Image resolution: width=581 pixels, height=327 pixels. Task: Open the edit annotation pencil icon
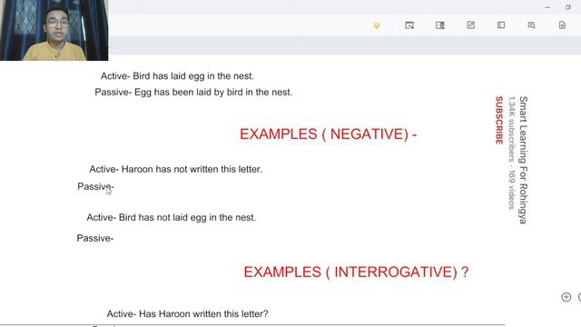pos(470,25)
